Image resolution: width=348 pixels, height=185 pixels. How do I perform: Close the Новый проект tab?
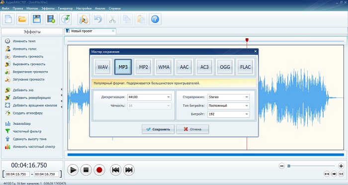point(113,31)
